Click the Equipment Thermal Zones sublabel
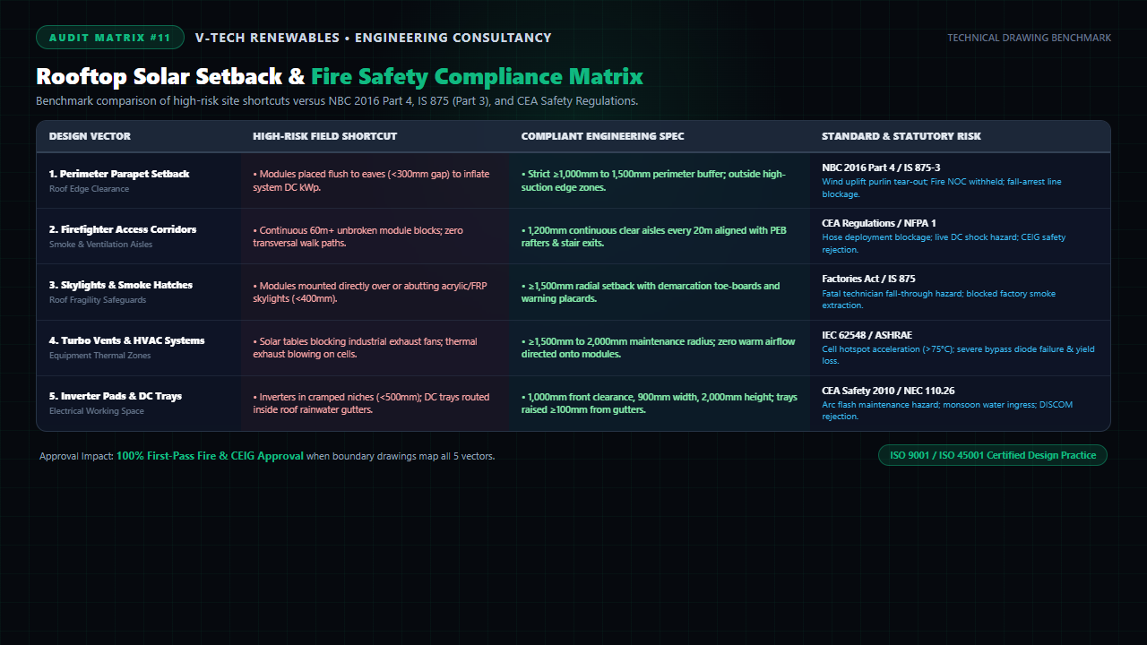Screen dimensions: 1147x645 (99, 356)
